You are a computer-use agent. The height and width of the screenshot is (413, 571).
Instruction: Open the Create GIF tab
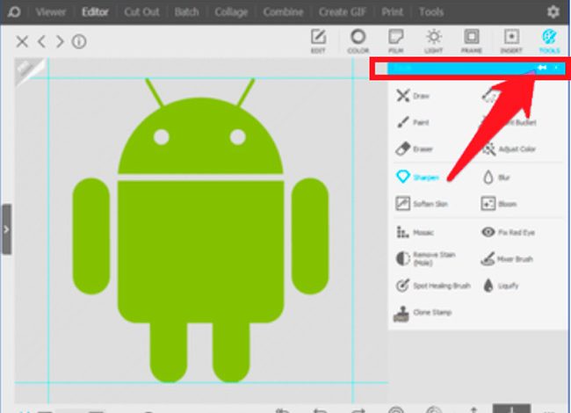(x=342, y=12)
